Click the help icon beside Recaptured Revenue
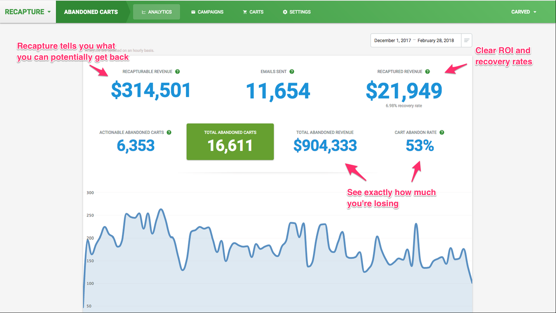Viewport: 556px width, 313px height. [428, 71]
